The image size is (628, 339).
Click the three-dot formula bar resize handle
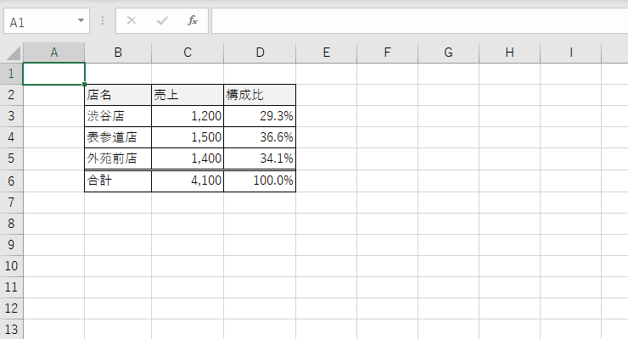tap(103, 21)
